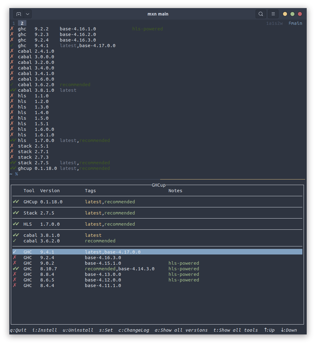Screen dimensions: 316x345
Task: Open the dropdown arrow beside new tab button
Action: (28, 14)
